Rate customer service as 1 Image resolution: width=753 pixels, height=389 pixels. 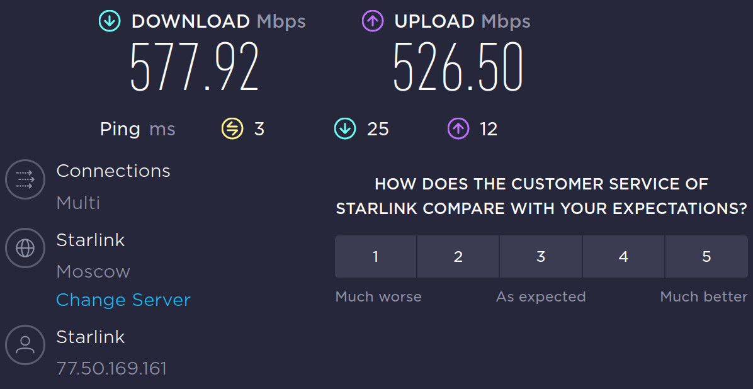(376, 257)
